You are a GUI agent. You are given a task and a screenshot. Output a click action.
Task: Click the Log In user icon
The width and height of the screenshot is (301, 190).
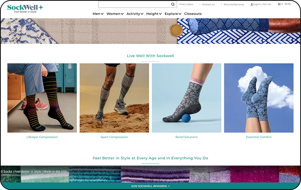click(x=252, y=4)
